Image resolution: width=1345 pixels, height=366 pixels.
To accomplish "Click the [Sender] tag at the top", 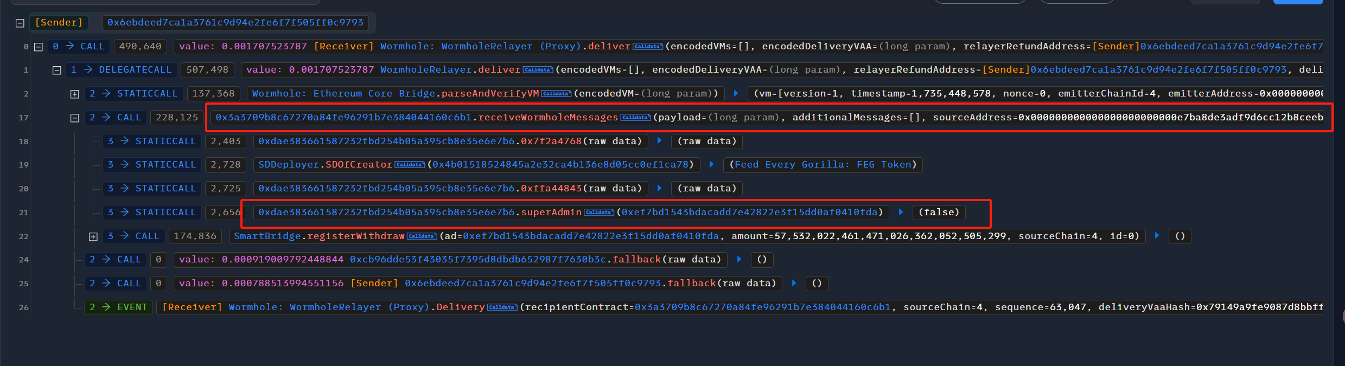I will click(x=59, y=23).
